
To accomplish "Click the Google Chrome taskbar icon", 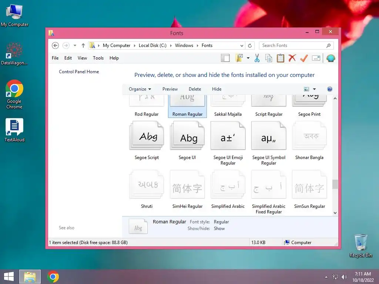I will click(x=53, y=277).
